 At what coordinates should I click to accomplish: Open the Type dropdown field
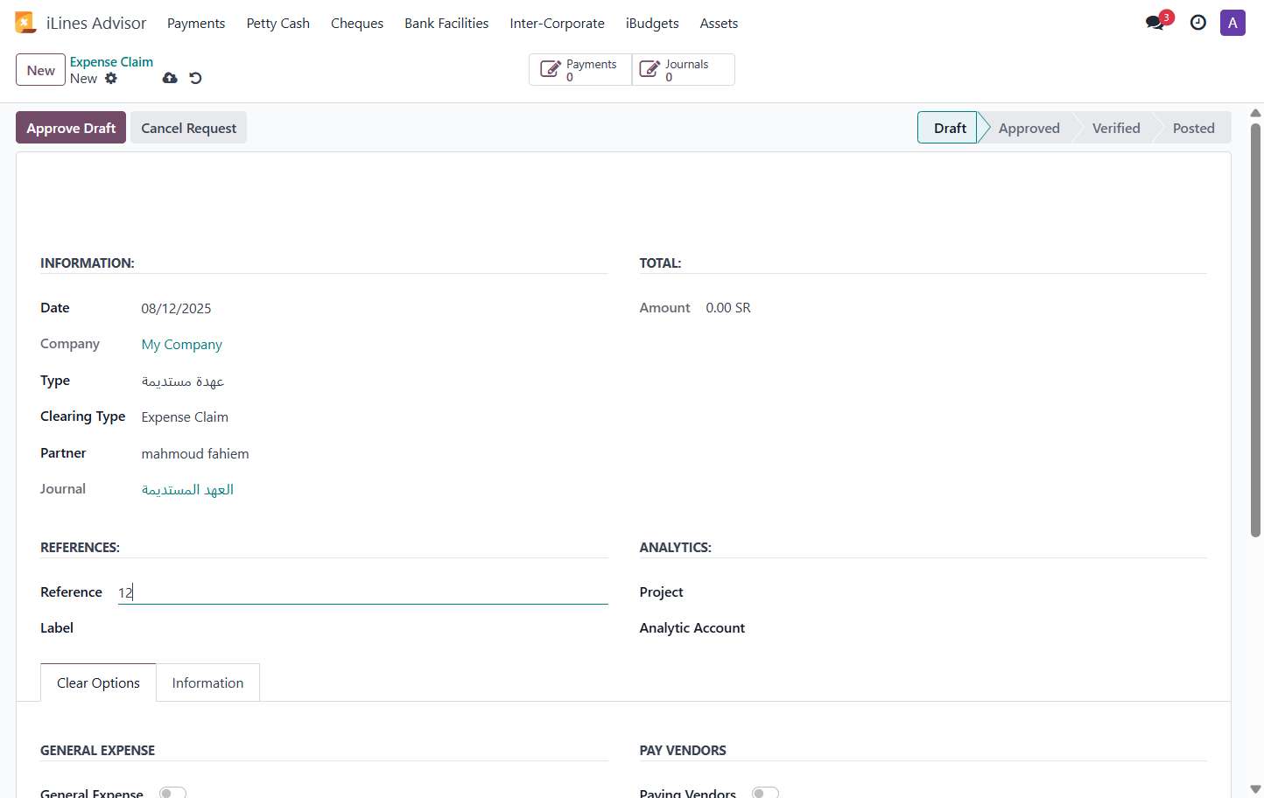point(375,381)
